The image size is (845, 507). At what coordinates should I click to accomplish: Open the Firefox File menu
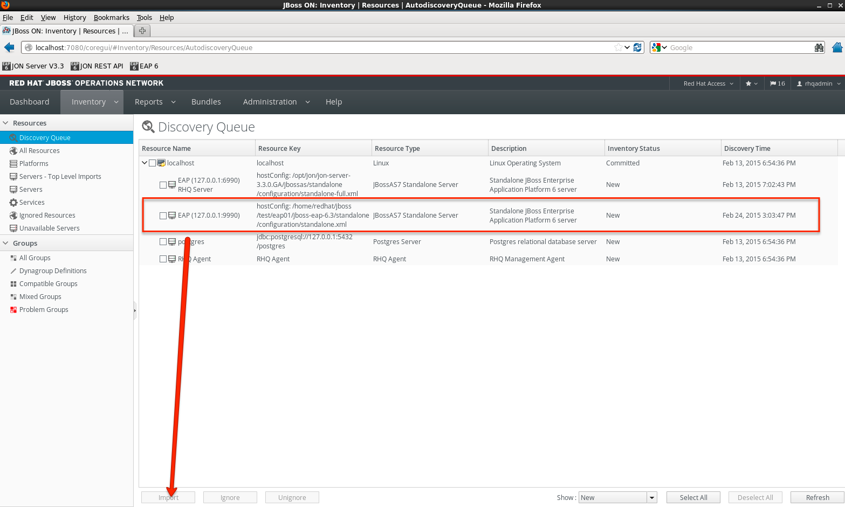(8, 17)
